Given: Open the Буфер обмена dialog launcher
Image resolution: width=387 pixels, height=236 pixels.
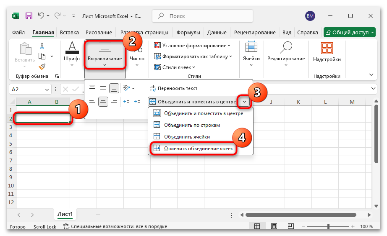Looking at the screenshot, I should tap(57, 76).
